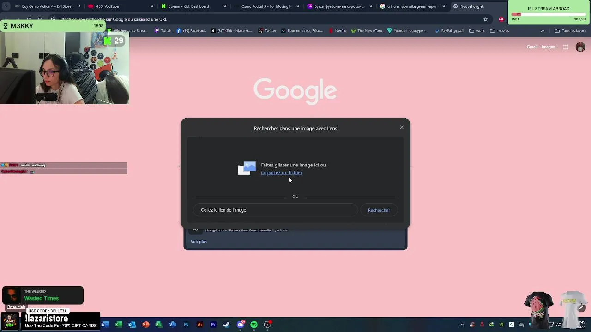Viewport: 591px width, 332px height.
Task: Open Visio from the taskbar
Action: pyautogui.click(x=172, y=325)
